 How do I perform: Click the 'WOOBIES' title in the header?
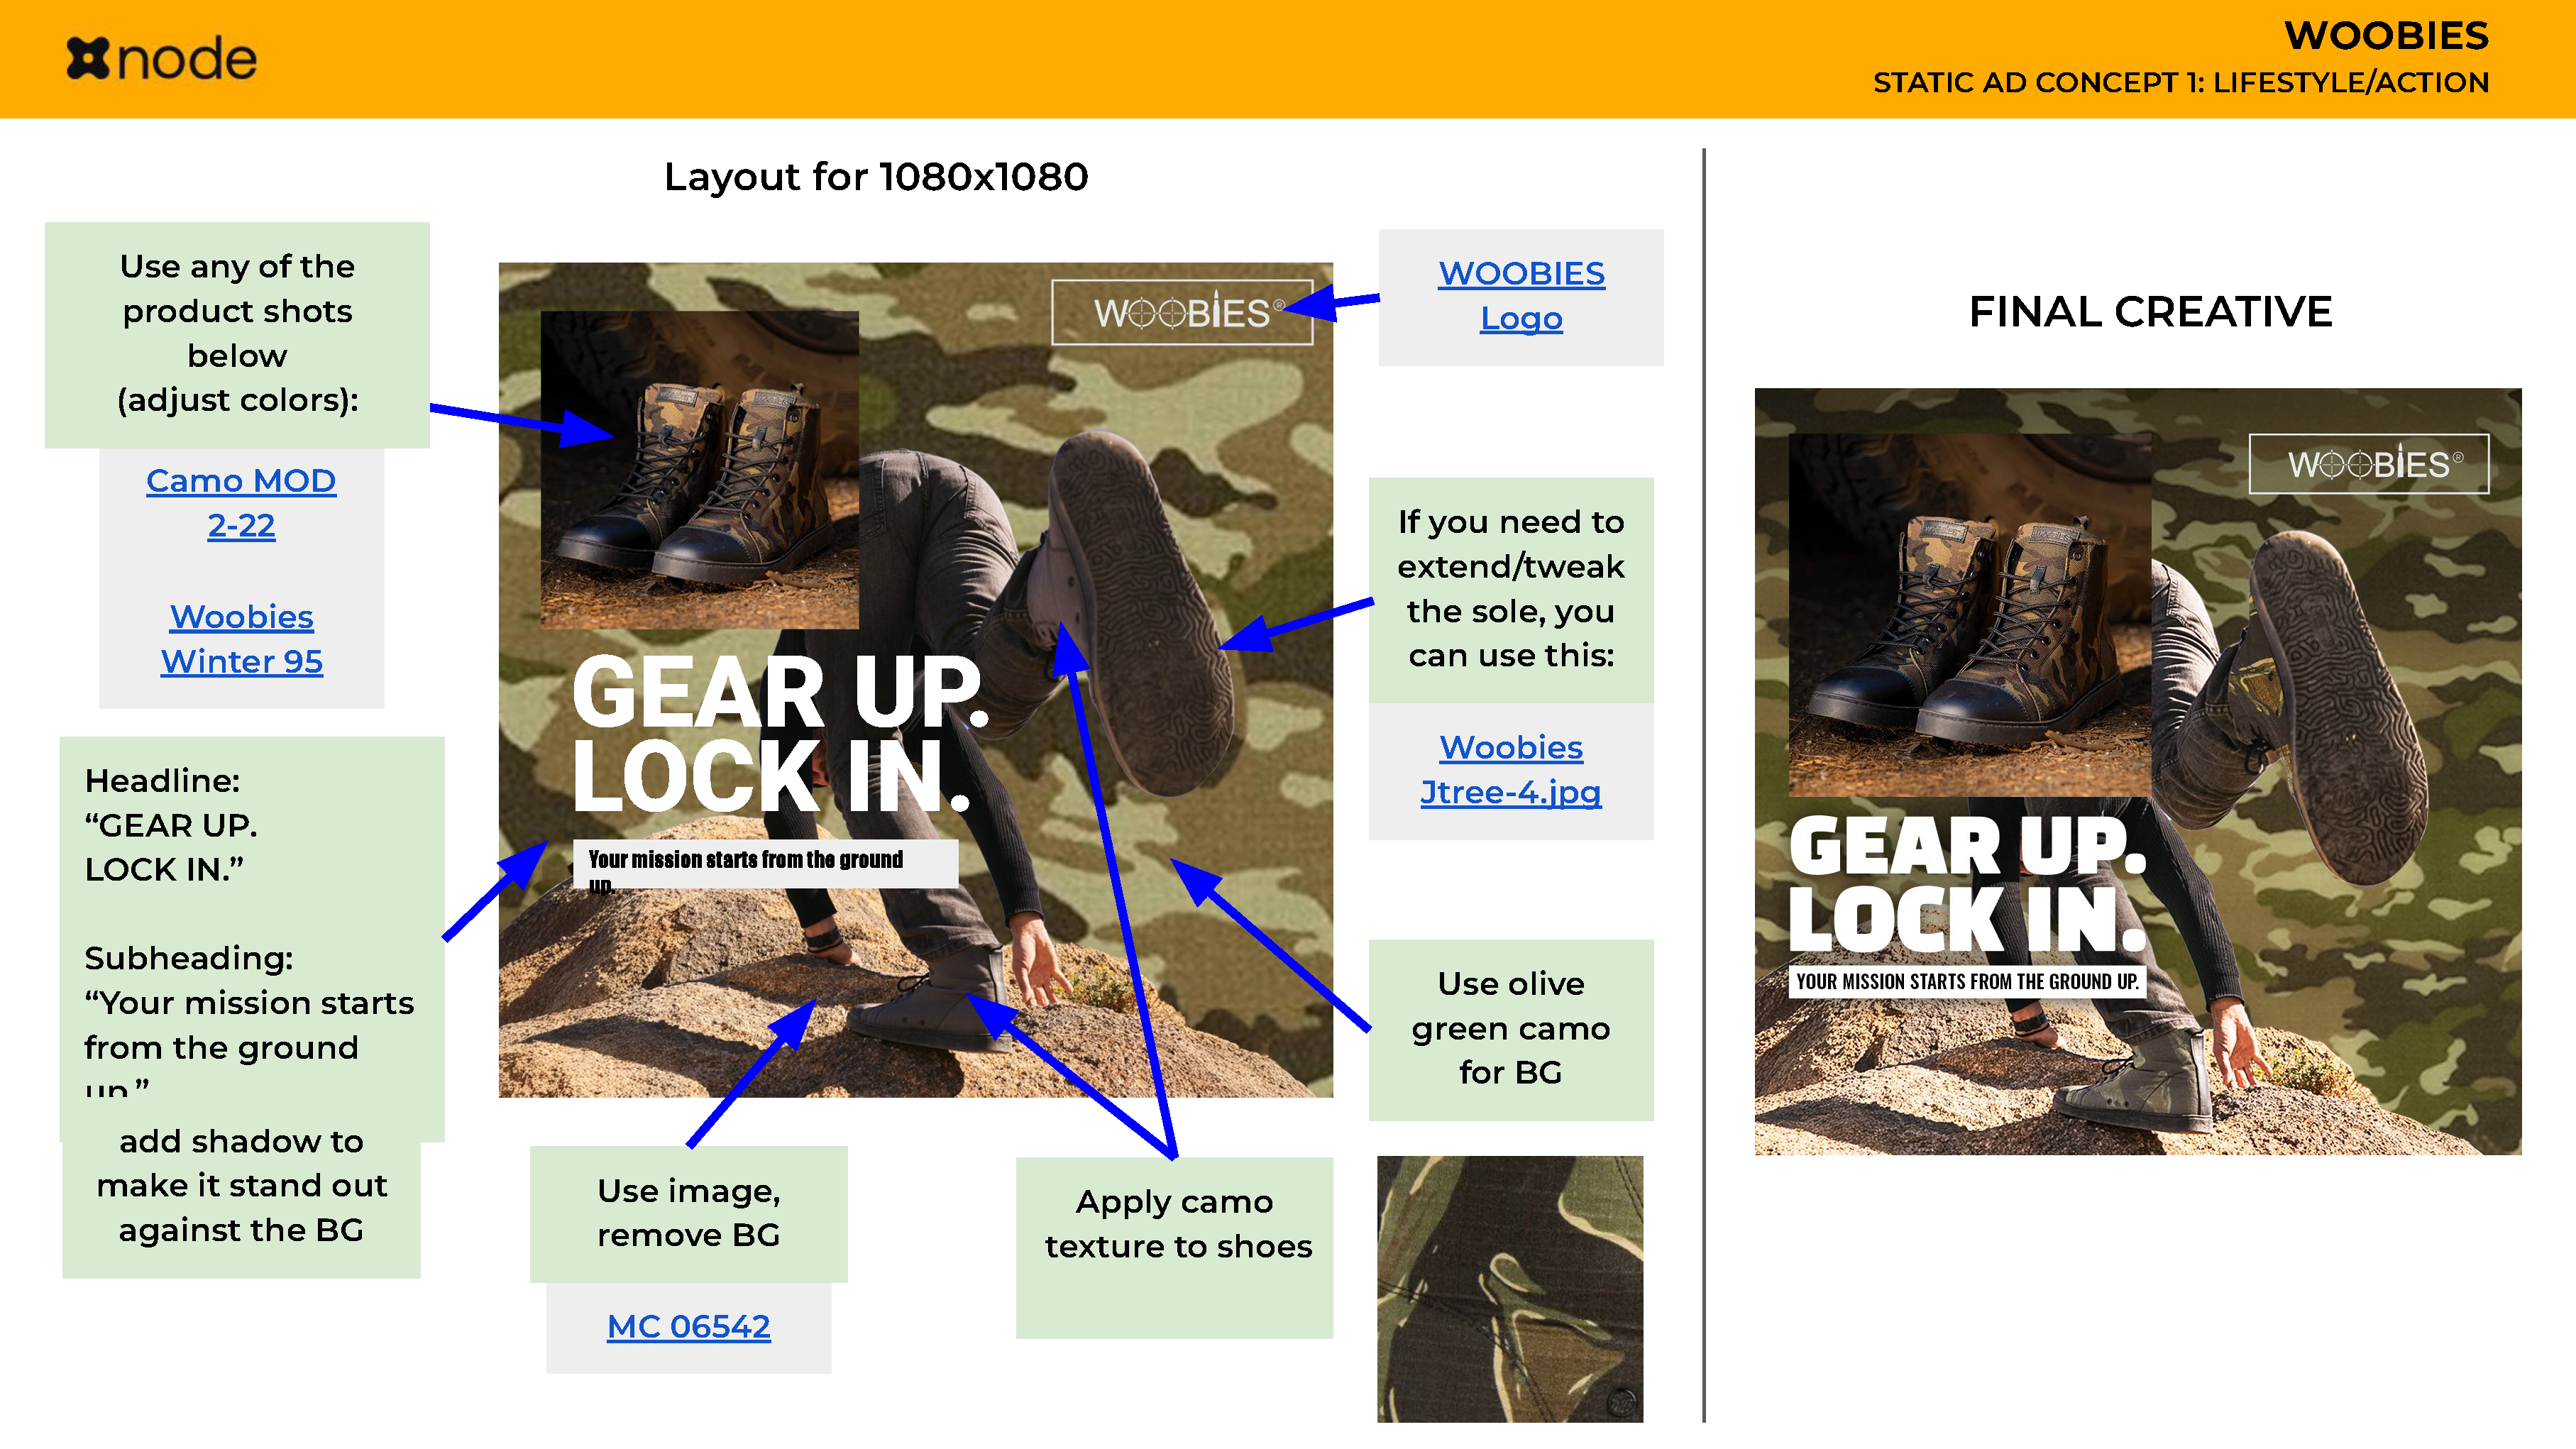click(x=2387, y=36)
